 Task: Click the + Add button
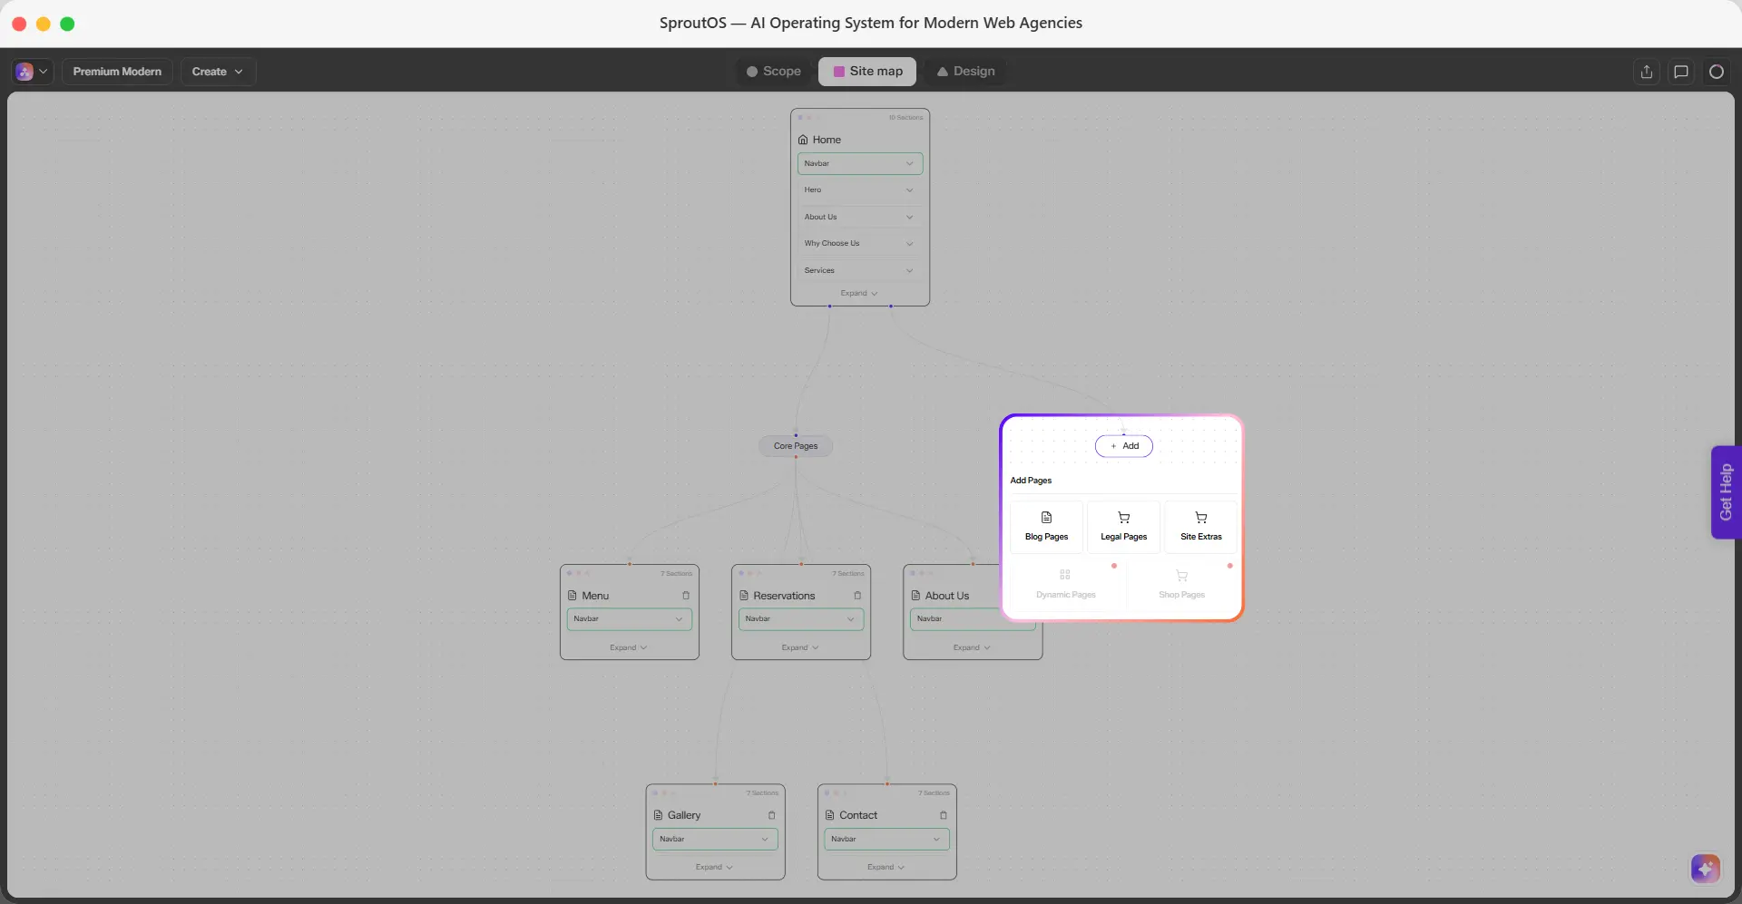(x=1124, y=446)
